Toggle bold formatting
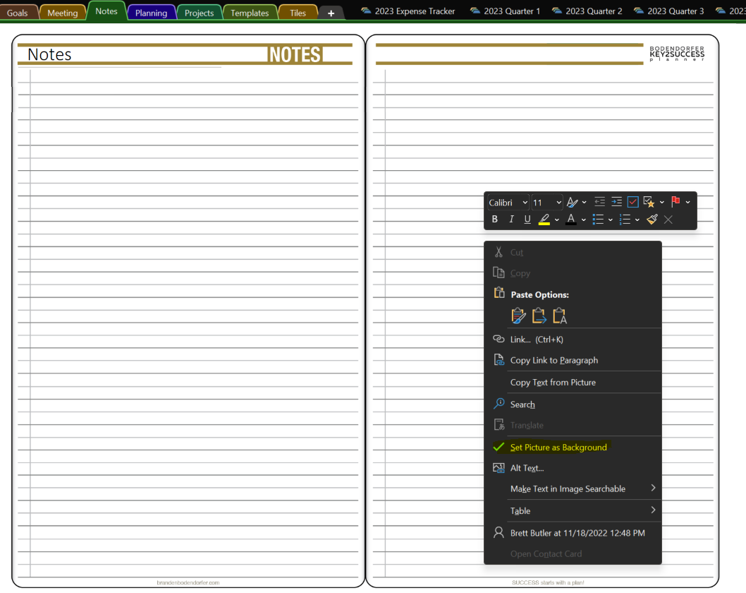Screen dimensions: 746x593 point(494,219)
